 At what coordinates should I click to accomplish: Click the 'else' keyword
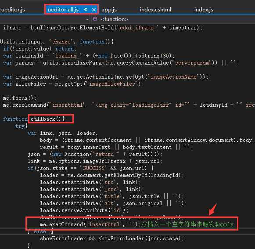[x=40, y=231]
